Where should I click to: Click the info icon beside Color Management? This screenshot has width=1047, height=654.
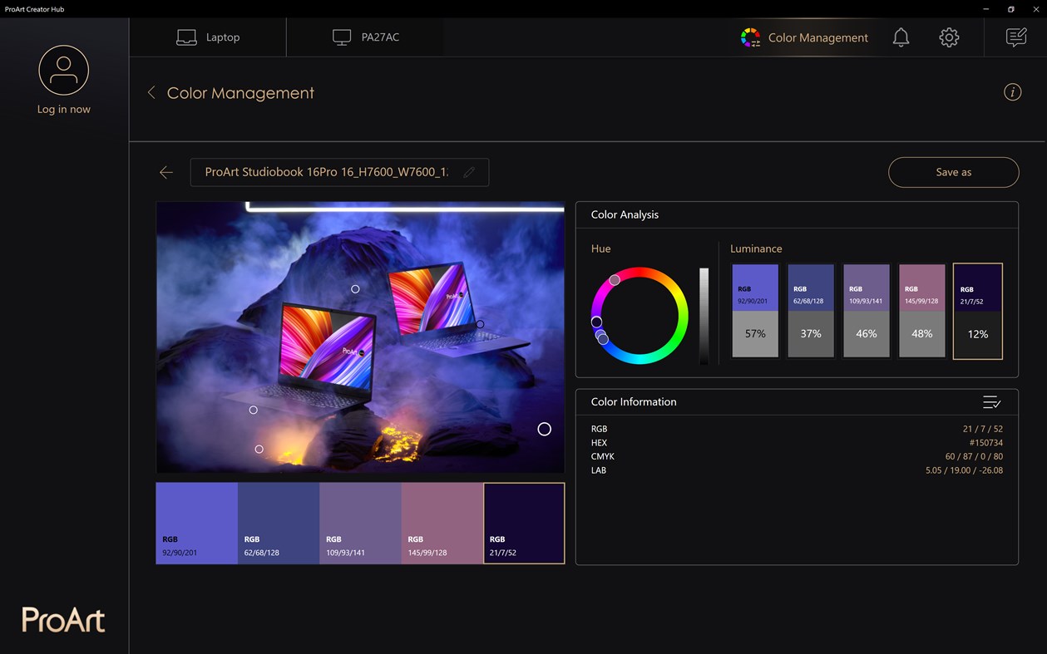click(1012, 92)
